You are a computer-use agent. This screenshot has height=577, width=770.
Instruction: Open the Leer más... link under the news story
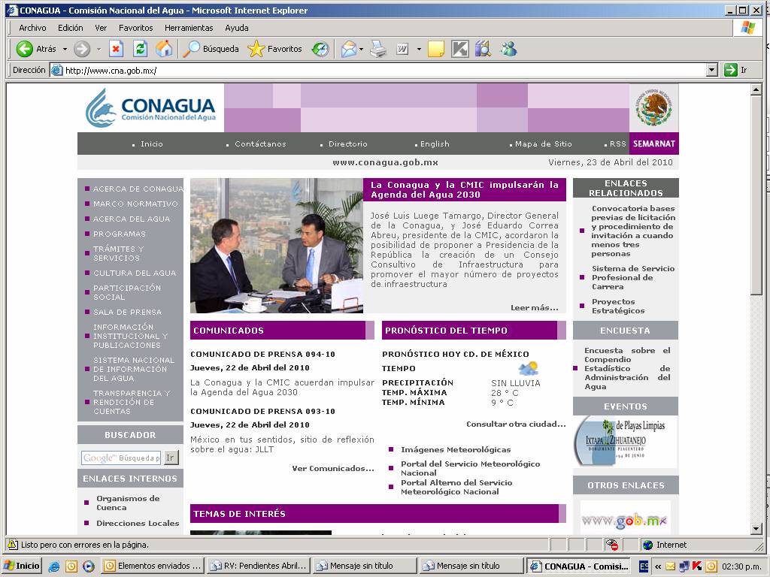tap(534, 307)
